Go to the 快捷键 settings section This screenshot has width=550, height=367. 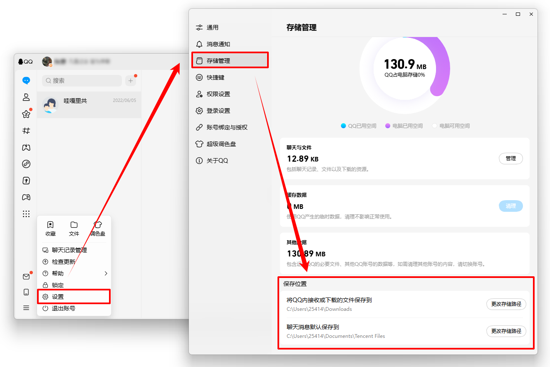pyautogui.click(x=230, y=77)
